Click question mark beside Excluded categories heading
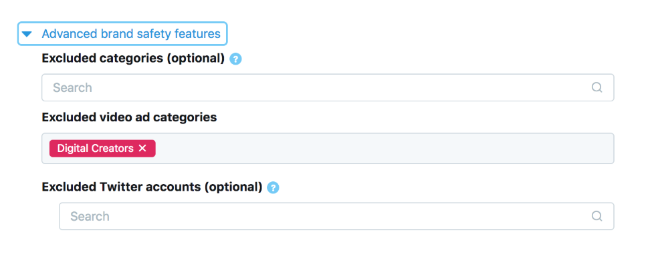 pos(235,59)
